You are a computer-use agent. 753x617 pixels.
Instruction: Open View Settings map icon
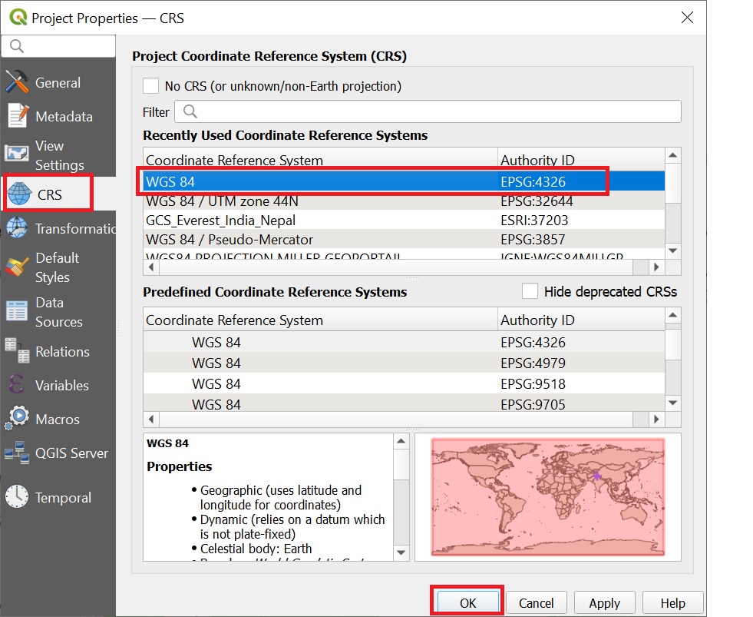[x=17, y=154]
